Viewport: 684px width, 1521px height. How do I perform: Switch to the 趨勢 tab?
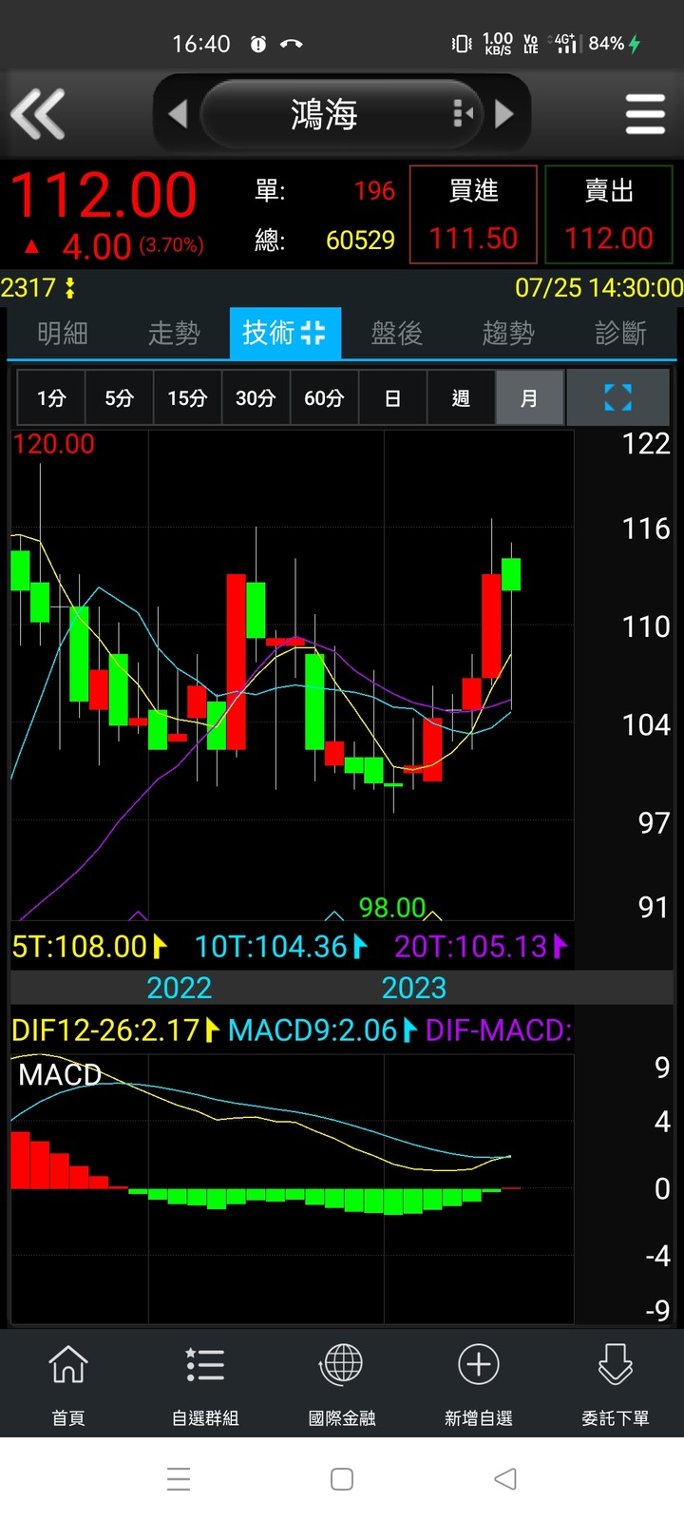508,333
